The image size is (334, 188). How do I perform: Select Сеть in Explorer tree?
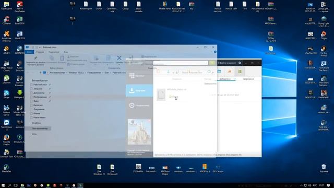tap(34, 134)
